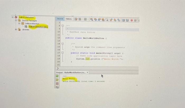Click the "Hello World." line in Output panel

point(69,79)
